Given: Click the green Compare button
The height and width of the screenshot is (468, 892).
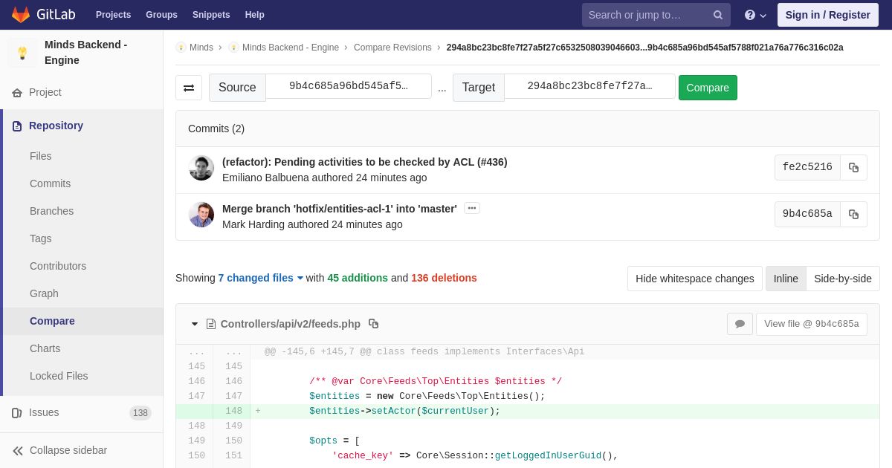Looking at the screenshot, I should (x=708, y=88).
